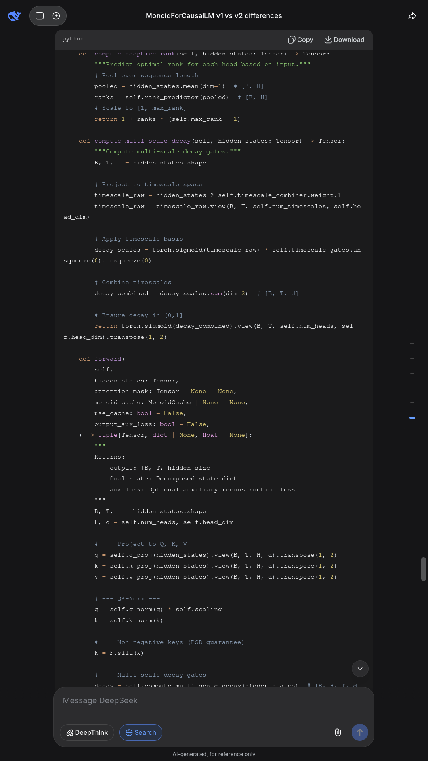428x761 pixels.
Task: Toggle DeepThink mode
Action: (x=87, y=732)
